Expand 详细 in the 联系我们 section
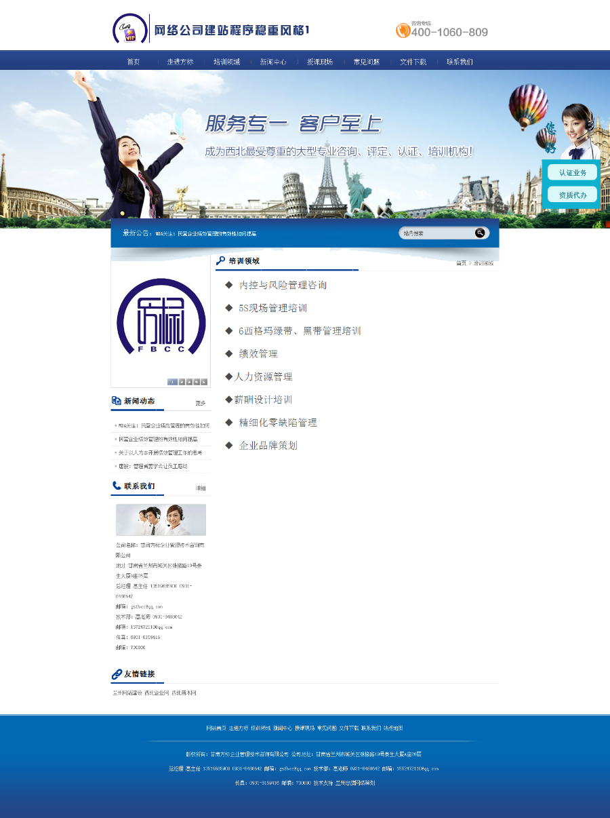The image size is (610, 818). (x=201, y=488)
